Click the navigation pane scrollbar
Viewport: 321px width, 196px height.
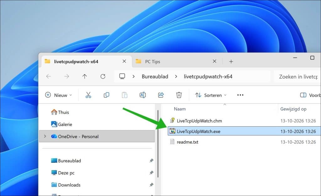tap(158, 144)
